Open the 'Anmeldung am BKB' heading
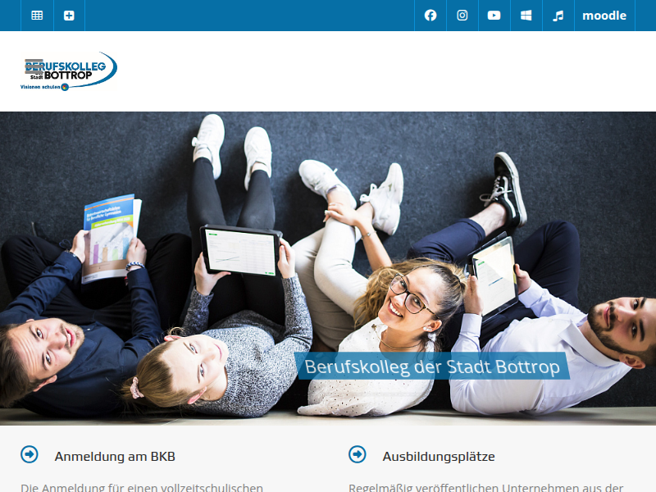Screen dimensions: 656x492 pyautogui.click(x=115, y=456)
